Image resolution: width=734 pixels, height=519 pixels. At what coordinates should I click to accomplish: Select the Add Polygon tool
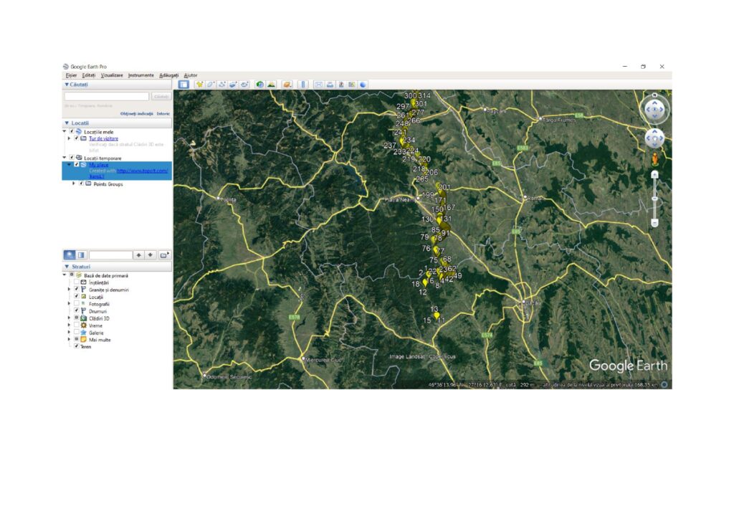pos(211,85)
